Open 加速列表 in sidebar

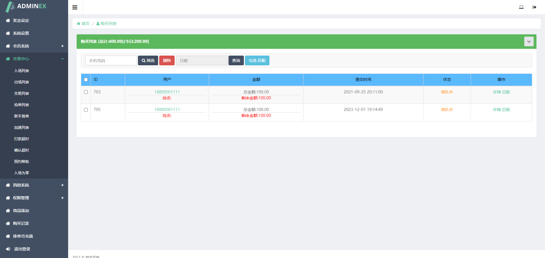[x=22, y=127]
